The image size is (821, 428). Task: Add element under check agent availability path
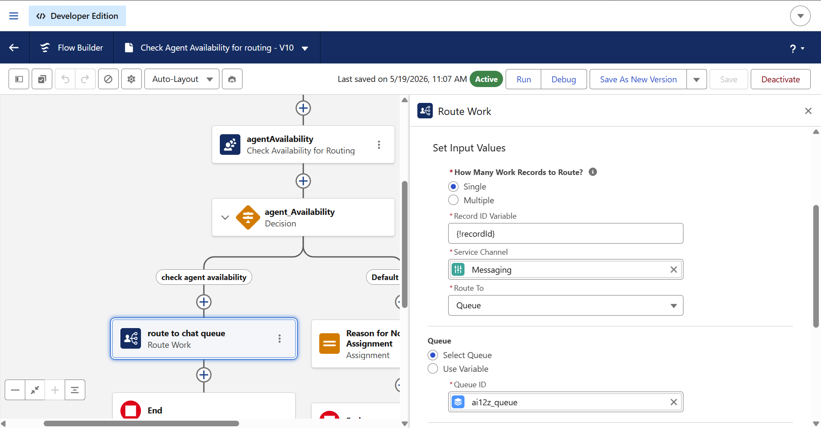click(x=204, y=302)
